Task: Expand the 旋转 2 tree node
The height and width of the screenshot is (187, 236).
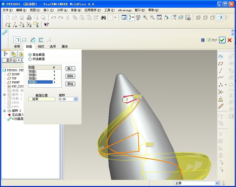Action: 4,111
